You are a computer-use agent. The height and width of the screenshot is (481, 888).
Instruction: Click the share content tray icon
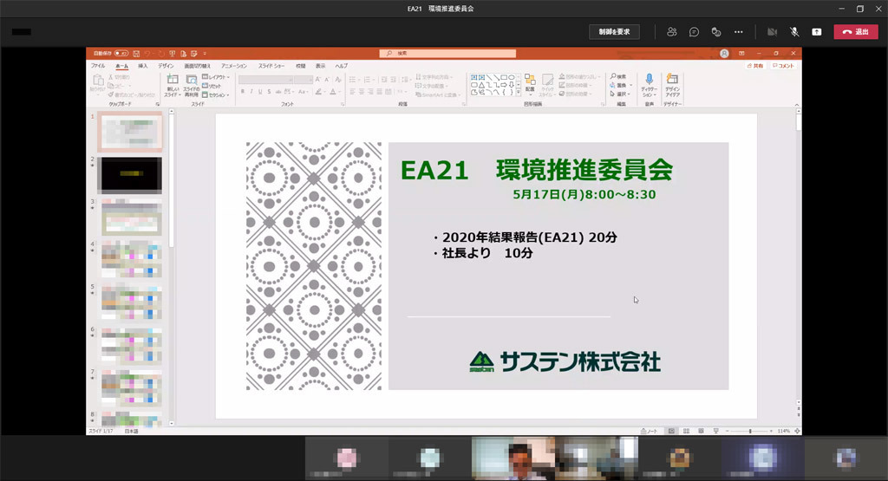(817, 32)
